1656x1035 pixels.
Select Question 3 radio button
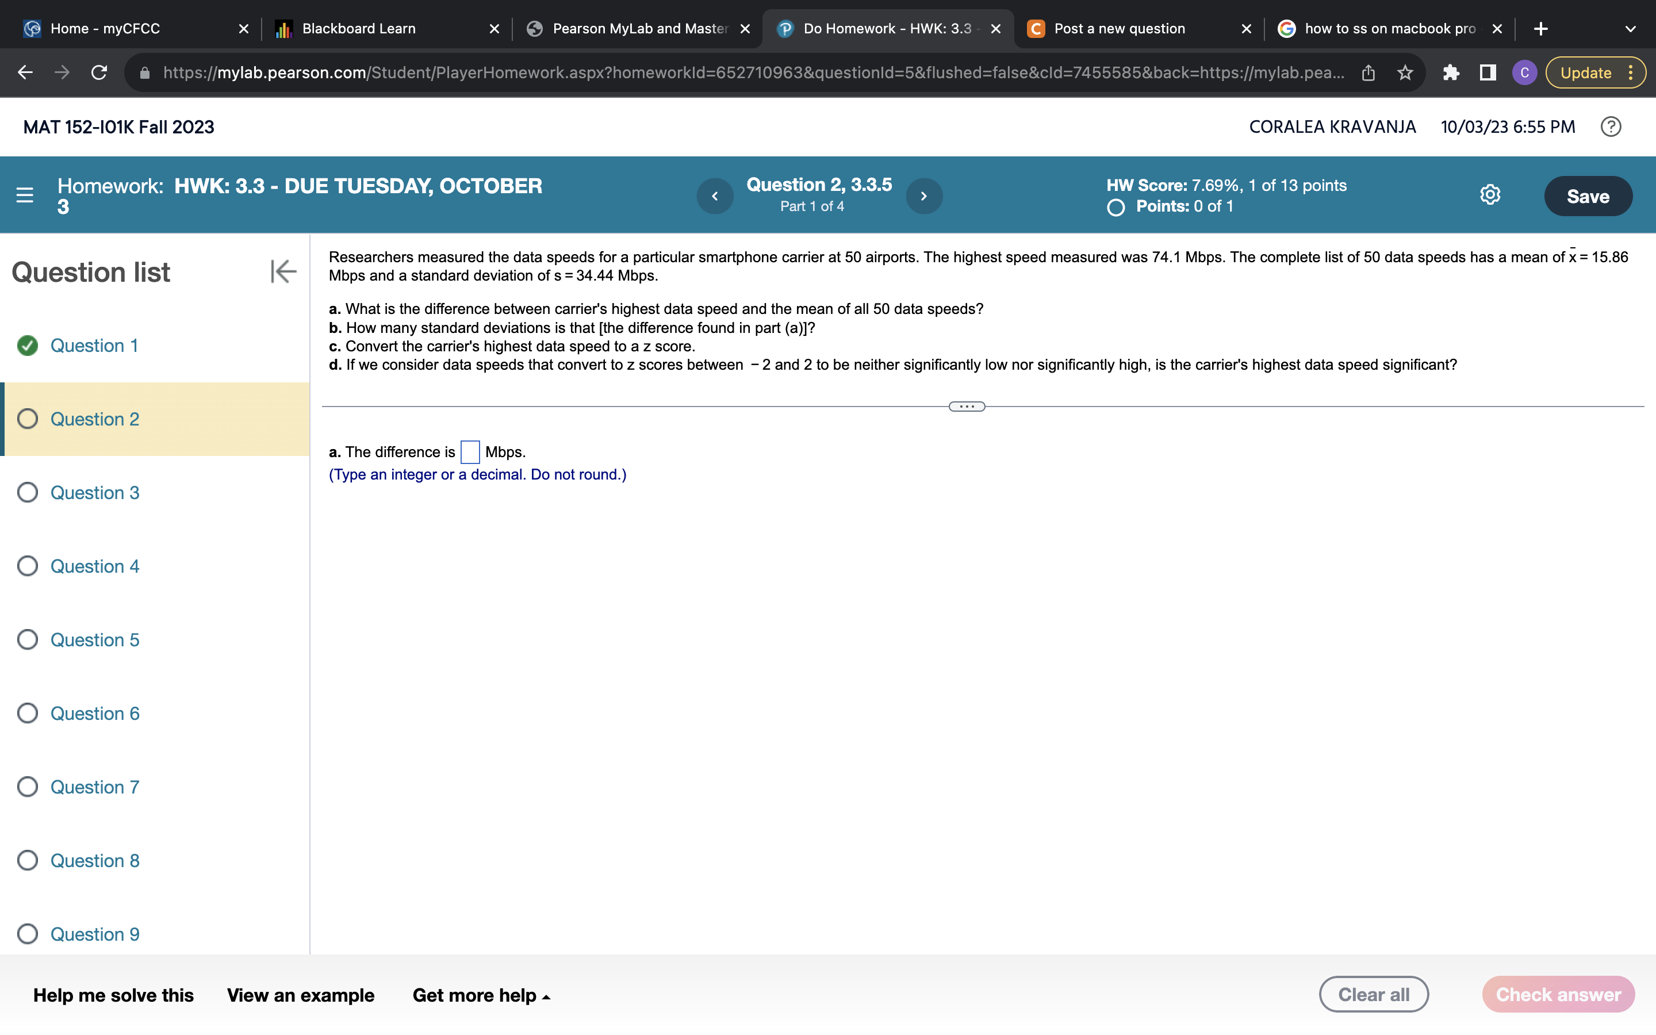click(x=28, y=492)
